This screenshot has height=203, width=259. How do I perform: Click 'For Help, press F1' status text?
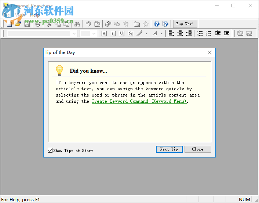21,200
